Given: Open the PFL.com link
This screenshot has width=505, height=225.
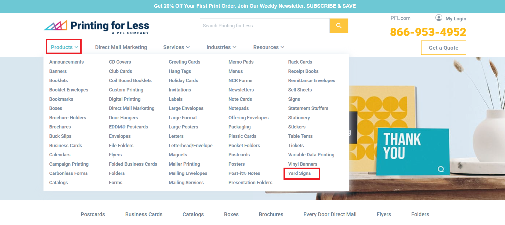Looking at the screenshot, I should (x=400, y=18).
